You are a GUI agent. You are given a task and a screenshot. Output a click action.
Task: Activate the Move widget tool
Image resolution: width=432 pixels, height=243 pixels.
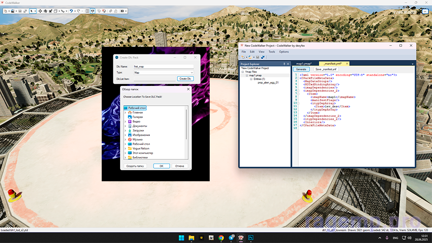tap(40, 11)
